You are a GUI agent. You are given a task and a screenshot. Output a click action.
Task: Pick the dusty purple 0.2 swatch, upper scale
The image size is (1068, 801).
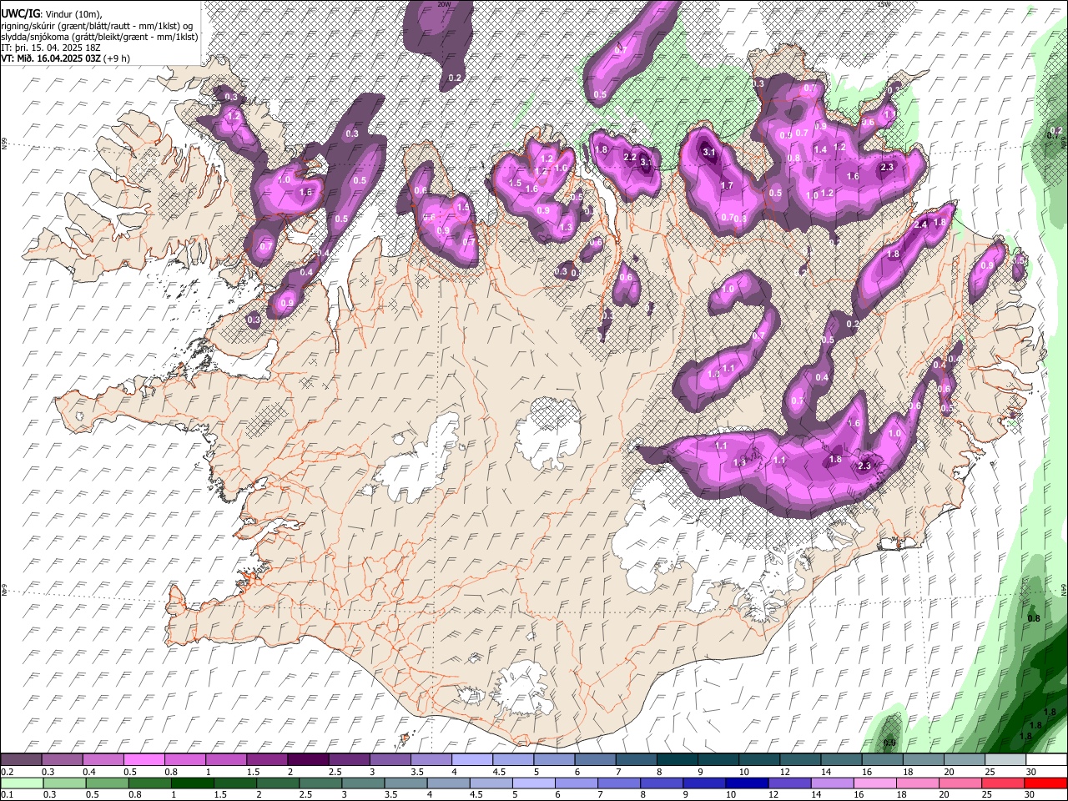pos(21,759)
